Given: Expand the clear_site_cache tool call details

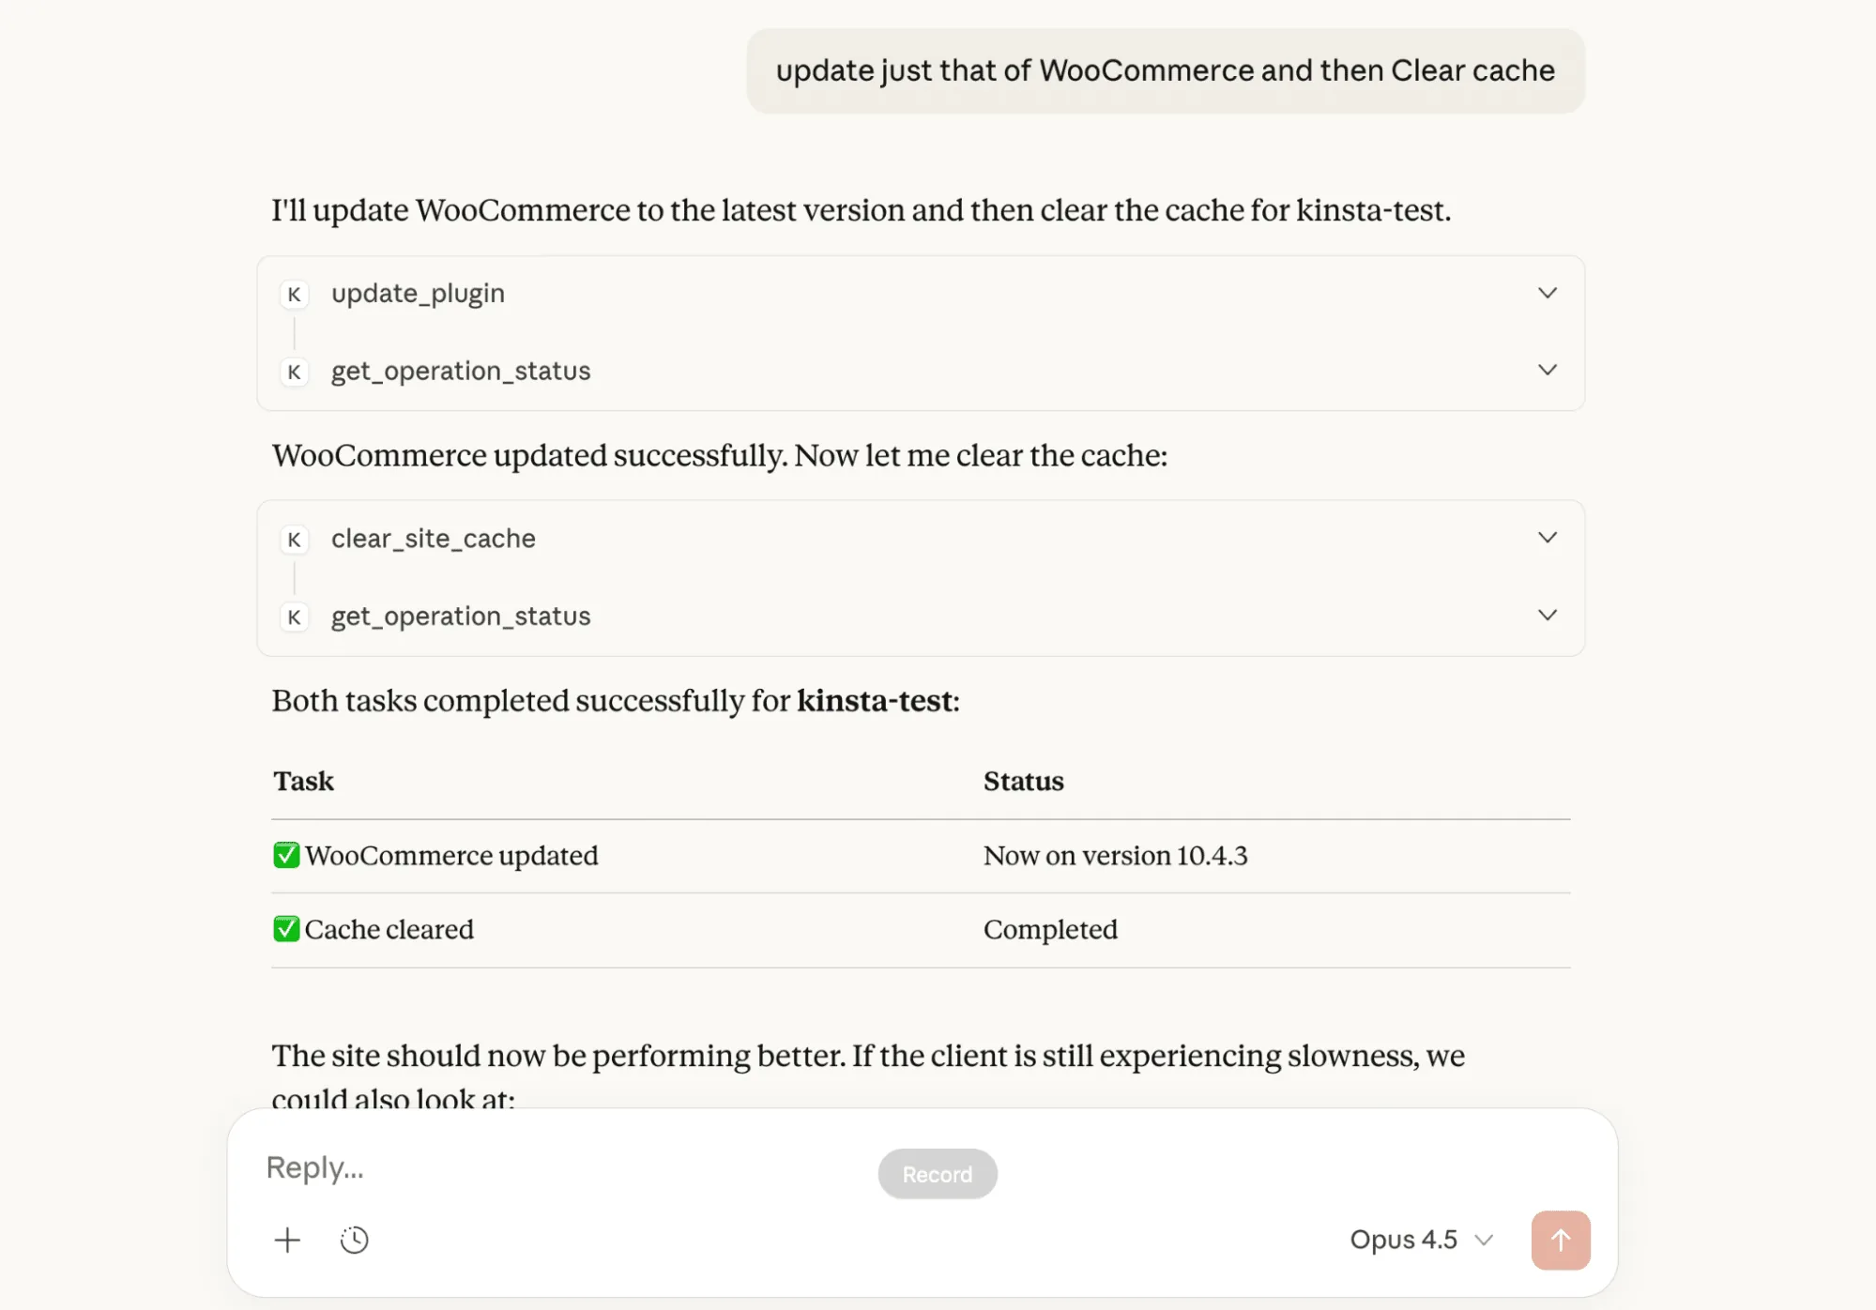Looking at the screenshot, I should click(1548, 538).
